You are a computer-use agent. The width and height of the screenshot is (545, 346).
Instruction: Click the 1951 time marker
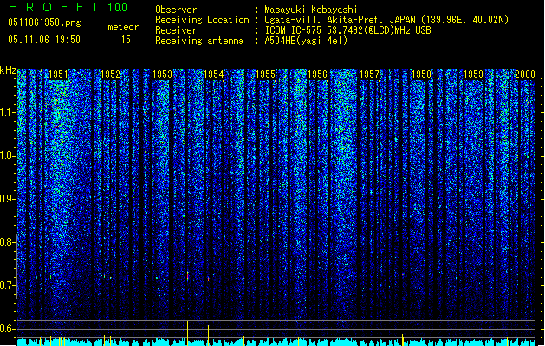58,74
